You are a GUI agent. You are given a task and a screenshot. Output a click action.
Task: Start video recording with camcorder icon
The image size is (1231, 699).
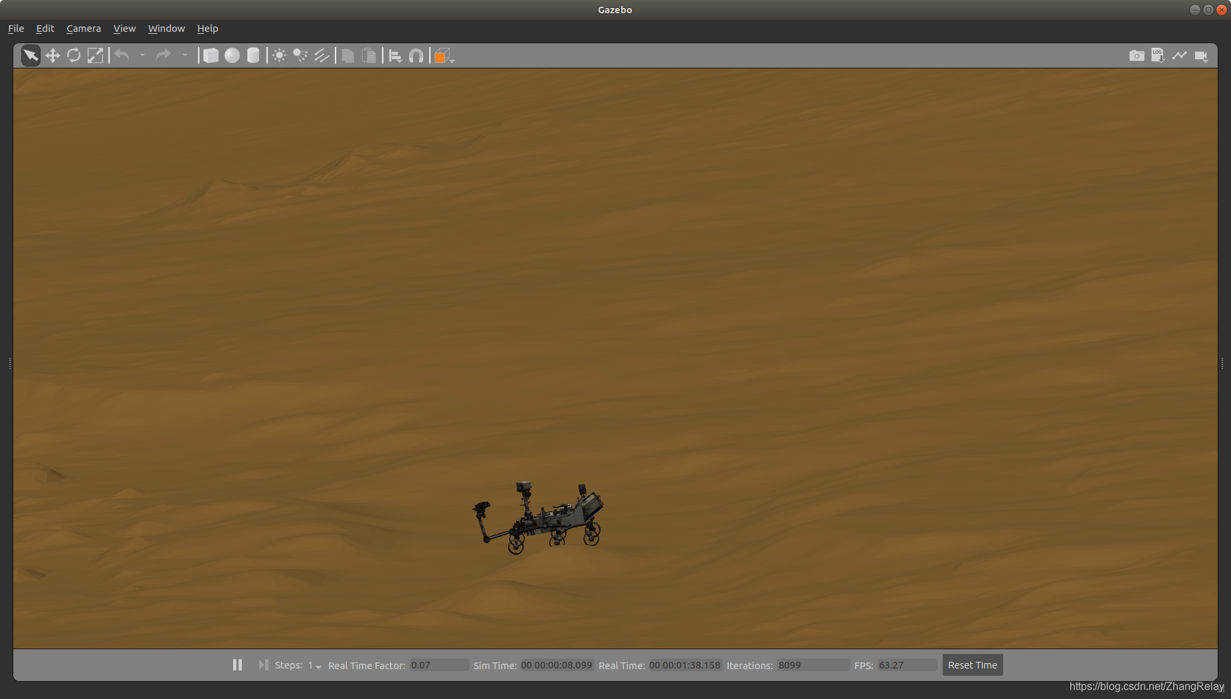(x=1201, y=56)
